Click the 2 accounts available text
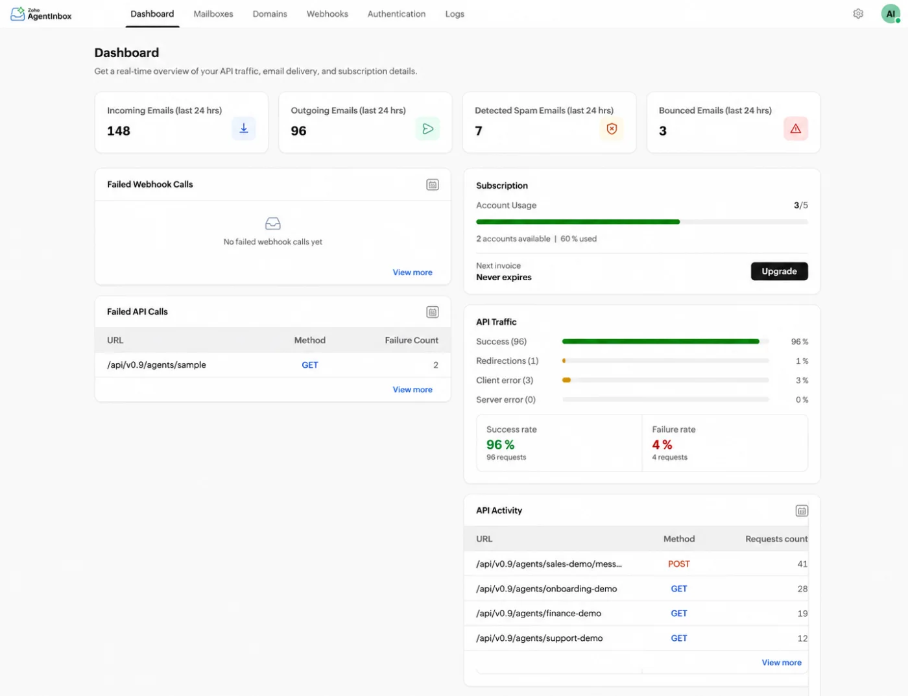 pyautogui.click(x=513, y=239)
